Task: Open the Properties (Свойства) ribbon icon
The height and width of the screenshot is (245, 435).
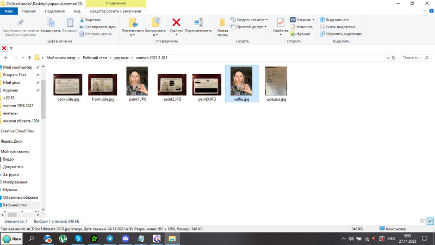Action: click(281, 23)
